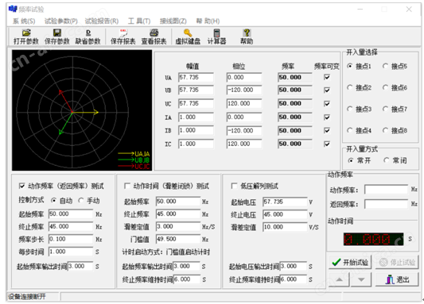Click the 停止试验 button
The height and width of the screenshot is (304, 424).
coord(397,262)
